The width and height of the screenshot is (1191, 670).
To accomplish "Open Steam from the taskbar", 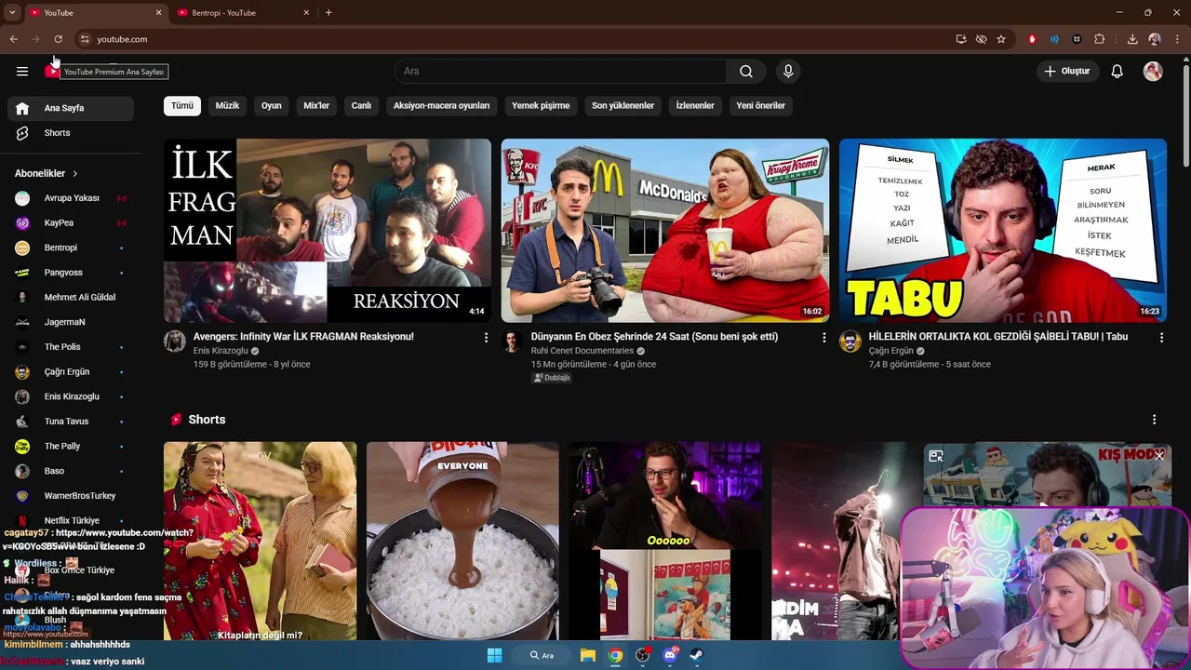I will tap(696, 655).
